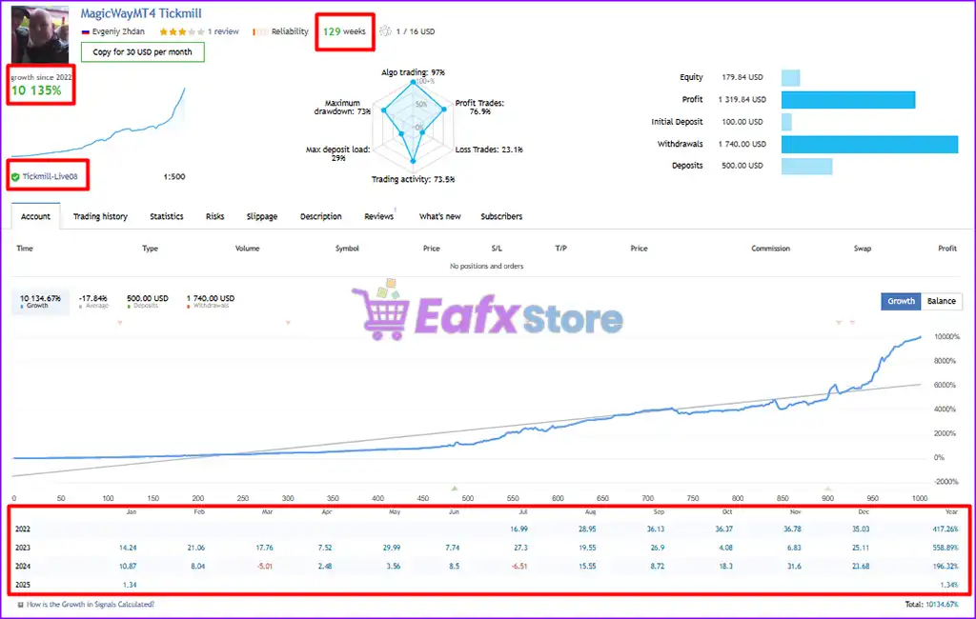Click the 2024 July value -6.51
Viewport: 976px width, 619px height.
519,567
